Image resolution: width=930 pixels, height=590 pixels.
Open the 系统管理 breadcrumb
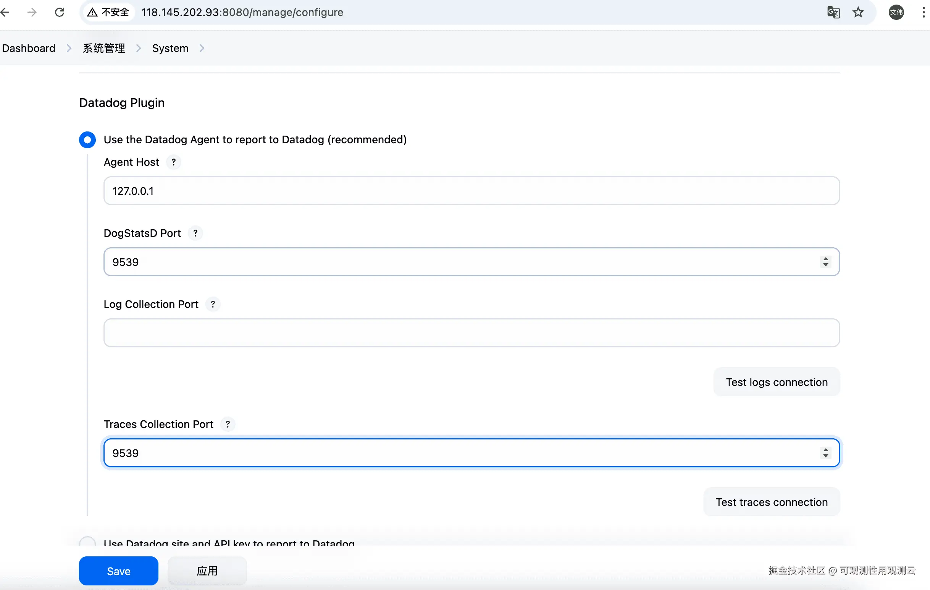pos(104,48)
